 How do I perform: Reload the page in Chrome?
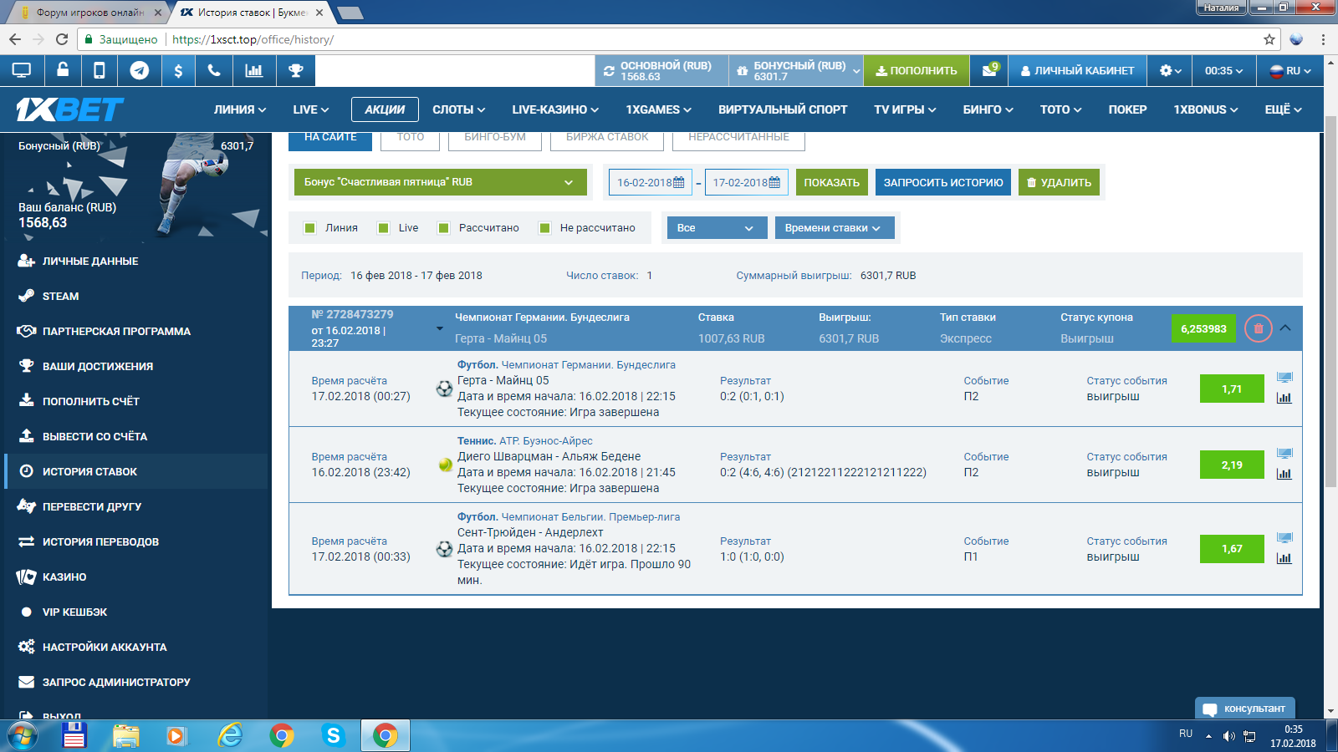62,39
